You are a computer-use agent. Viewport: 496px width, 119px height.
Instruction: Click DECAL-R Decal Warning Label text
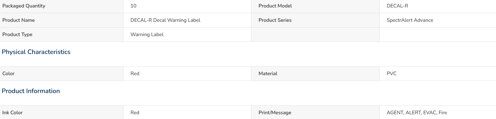coord(165,20)
